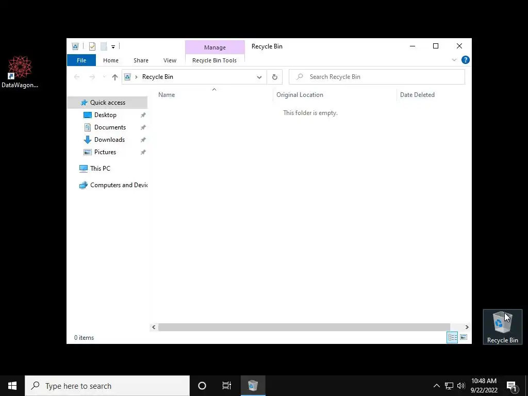Screen dimensions: 528x396
Task: Select the Recycle Bin desktop icon
Action: [x=502, y=327]
